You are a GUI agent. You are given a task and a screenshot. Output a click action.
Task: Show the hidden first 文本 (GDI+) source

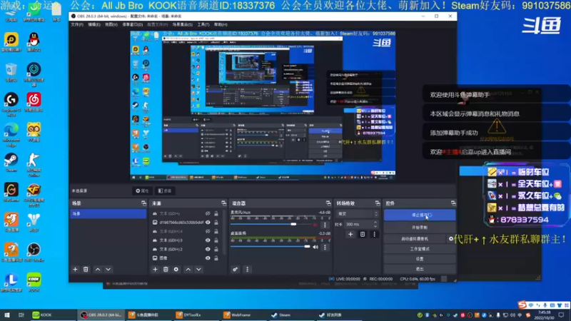point(208,213)
